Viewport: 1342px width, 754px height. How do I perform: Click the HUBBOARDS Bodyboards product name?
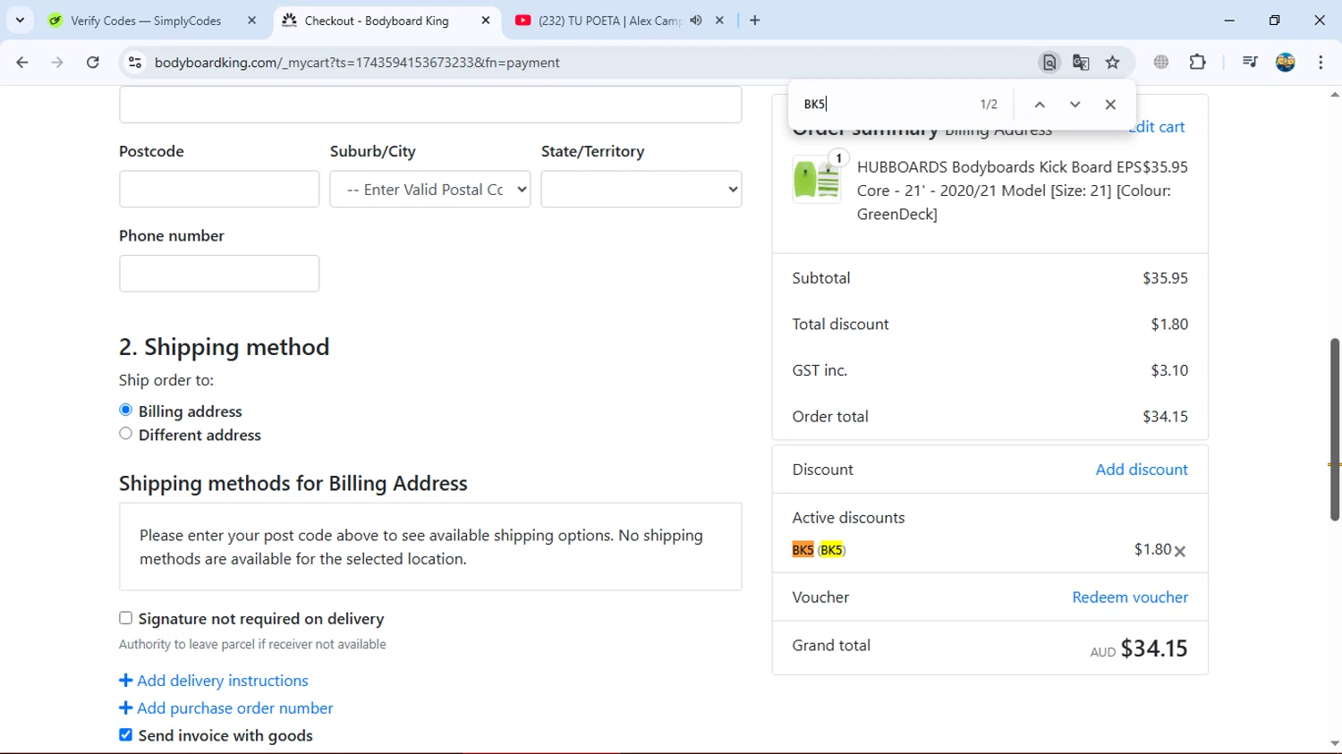tap(999, 191)
